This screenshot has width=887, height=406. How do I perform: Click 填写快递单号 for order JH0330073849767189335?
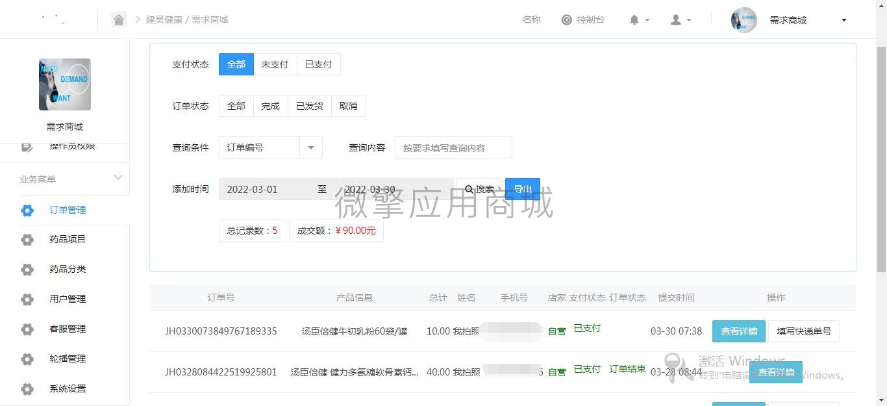tap(804, 331)
